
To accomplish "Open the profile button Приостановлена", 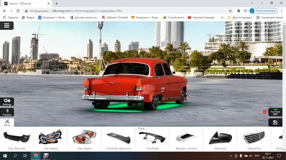I will click(x=263, y=11).
